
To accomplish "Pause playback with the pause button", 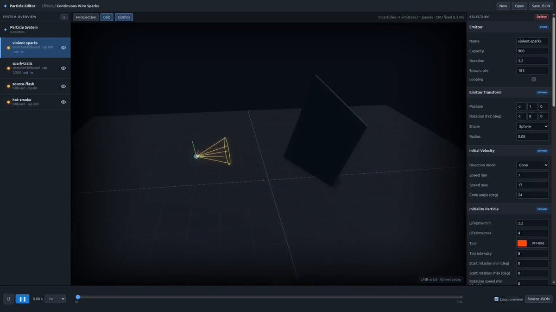I will (22, 299).
